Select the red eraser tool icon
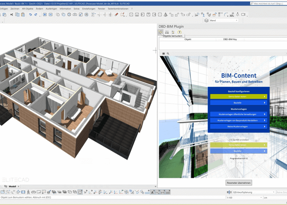The width and height of the screenshot is (287, 205). [116, 14]
